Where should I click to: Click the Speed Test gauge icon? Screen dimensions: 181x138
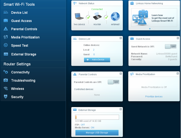(x=6, y=45)
